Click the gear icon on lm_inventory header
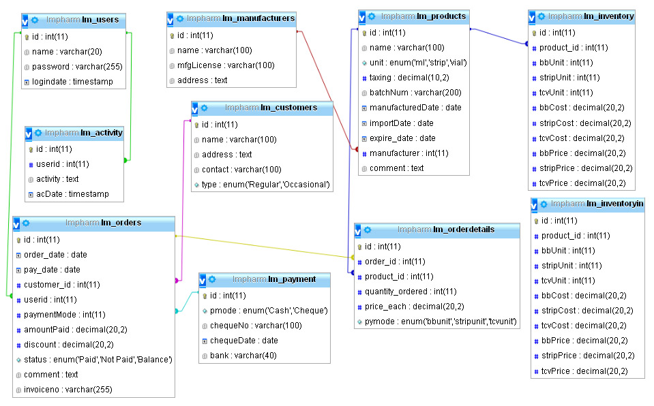Image resolution: width=654 pixels, height=406 pixels. [542, 16]
